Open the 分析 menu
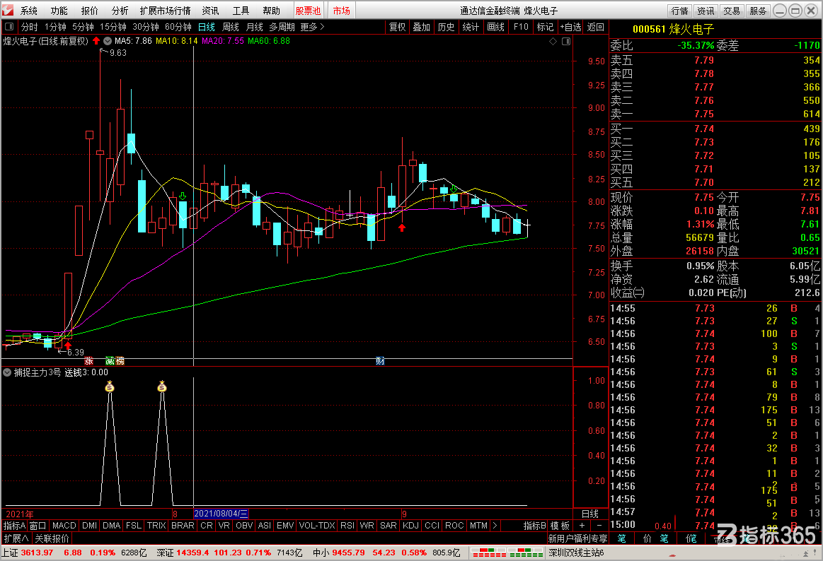Image resolution: width=823 pixels, height=561 pixels. pos(120,11)
